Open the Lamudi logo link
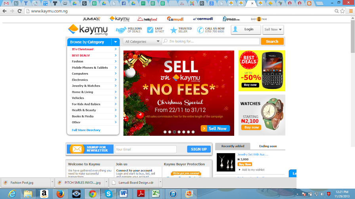 click(175, 19)
